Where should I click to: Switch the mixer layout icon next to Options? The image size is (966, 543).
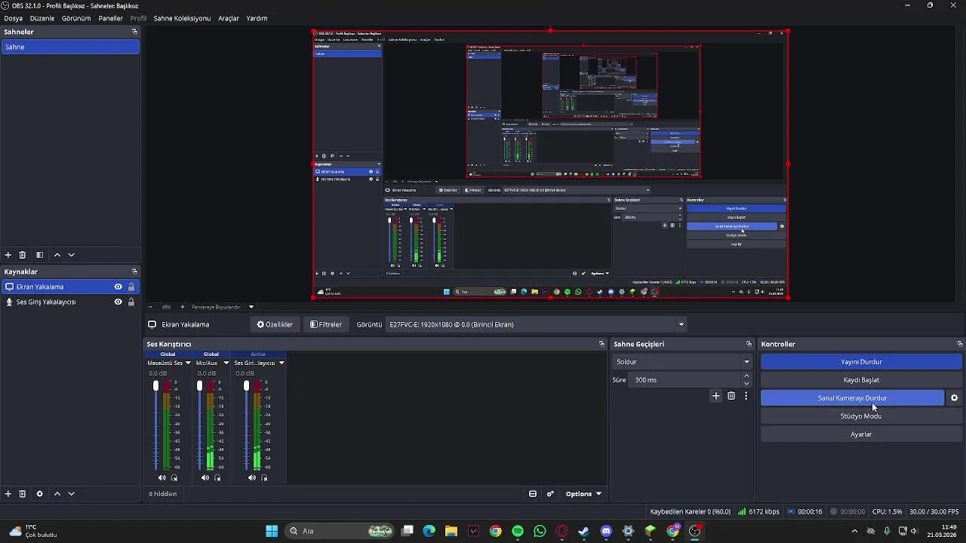[x=533, y=494]
